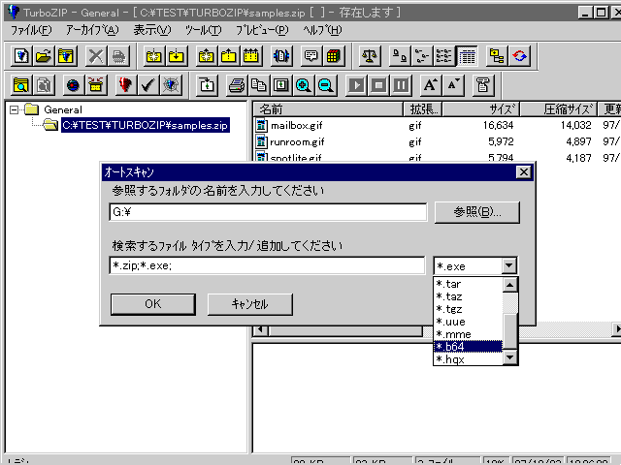
Task: Click the add-to-archive folder icon with down arrow
Action: 176,56
